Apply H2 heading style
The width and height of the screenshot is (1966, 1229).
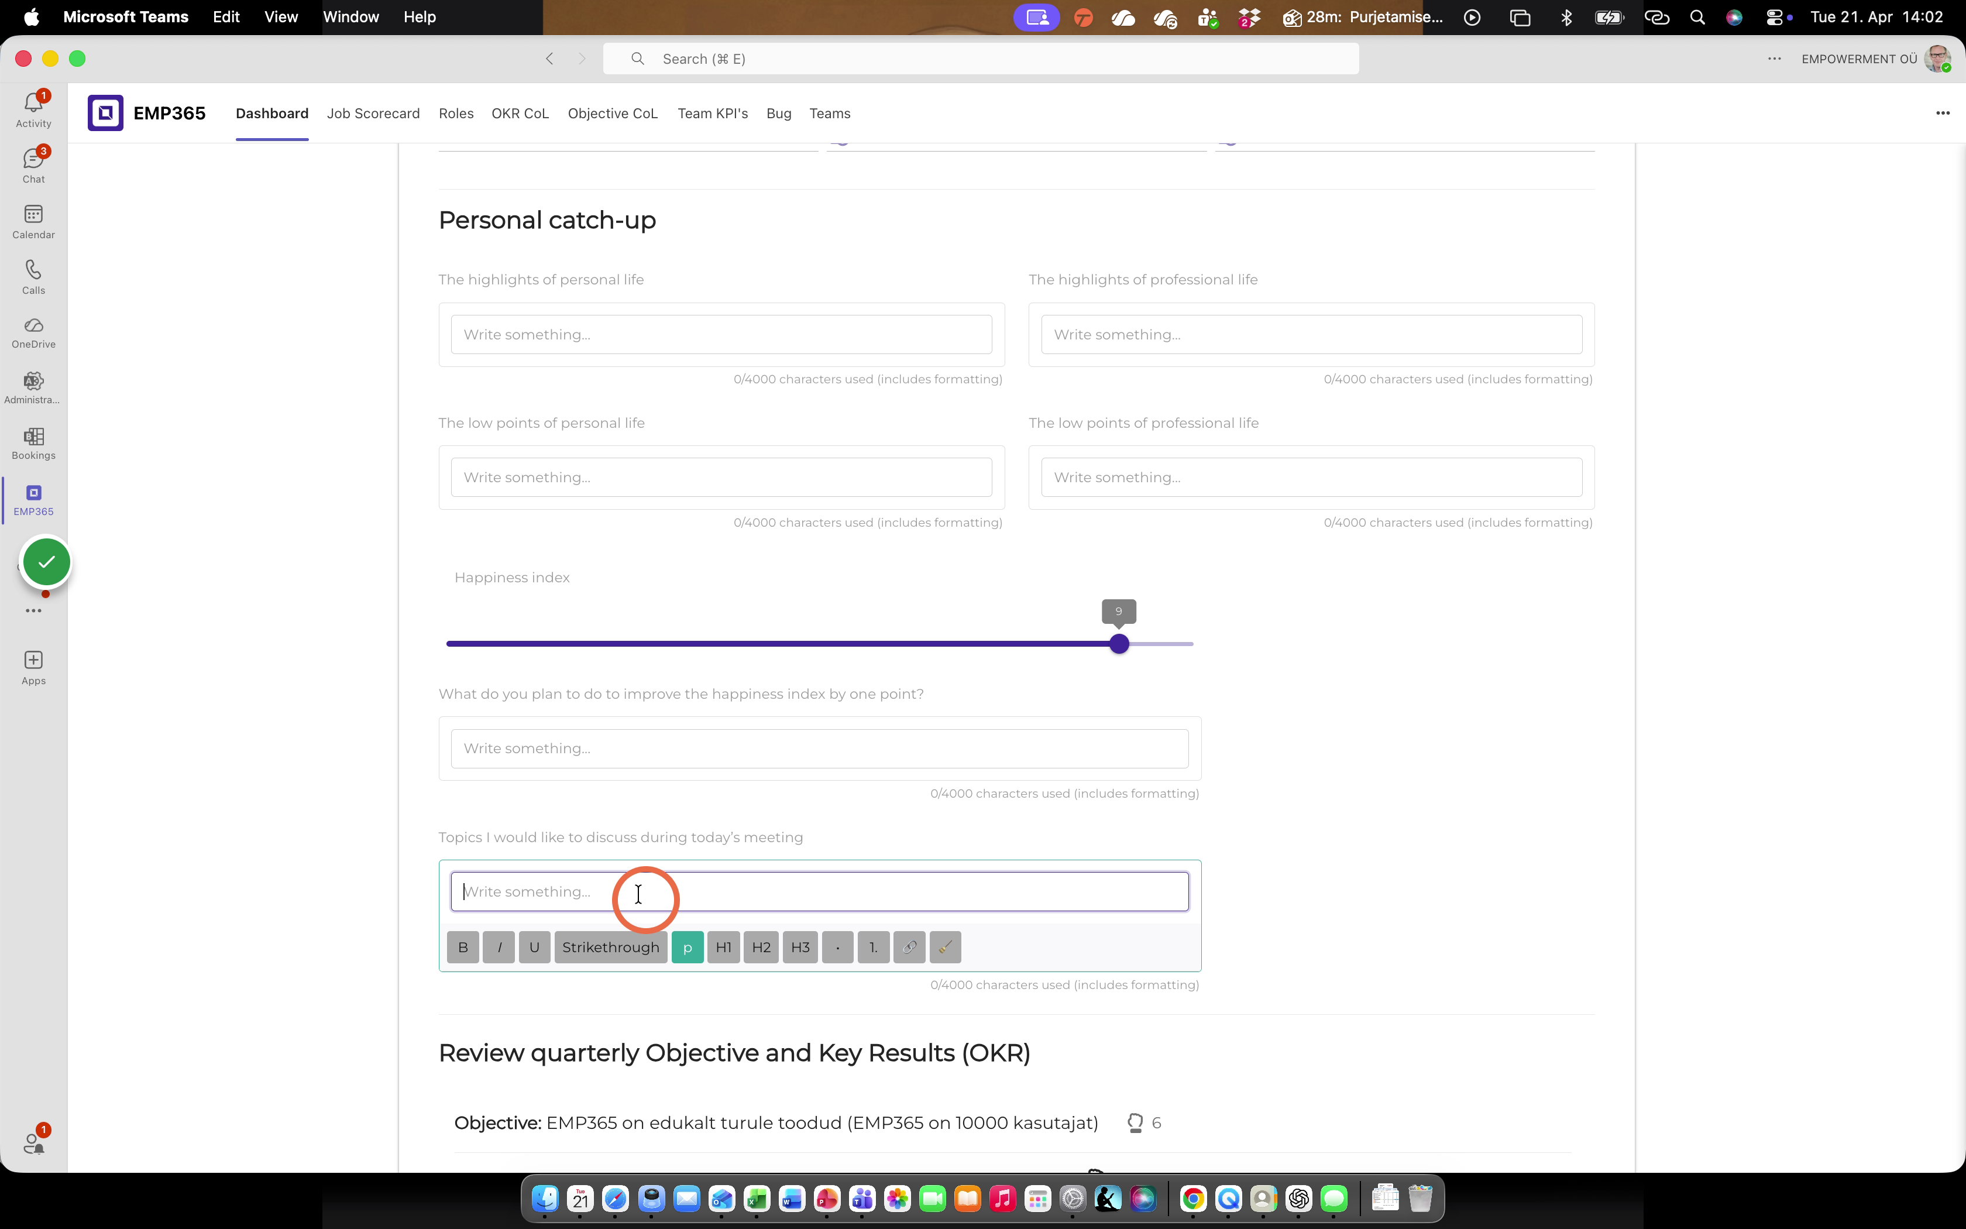(761, 947)
